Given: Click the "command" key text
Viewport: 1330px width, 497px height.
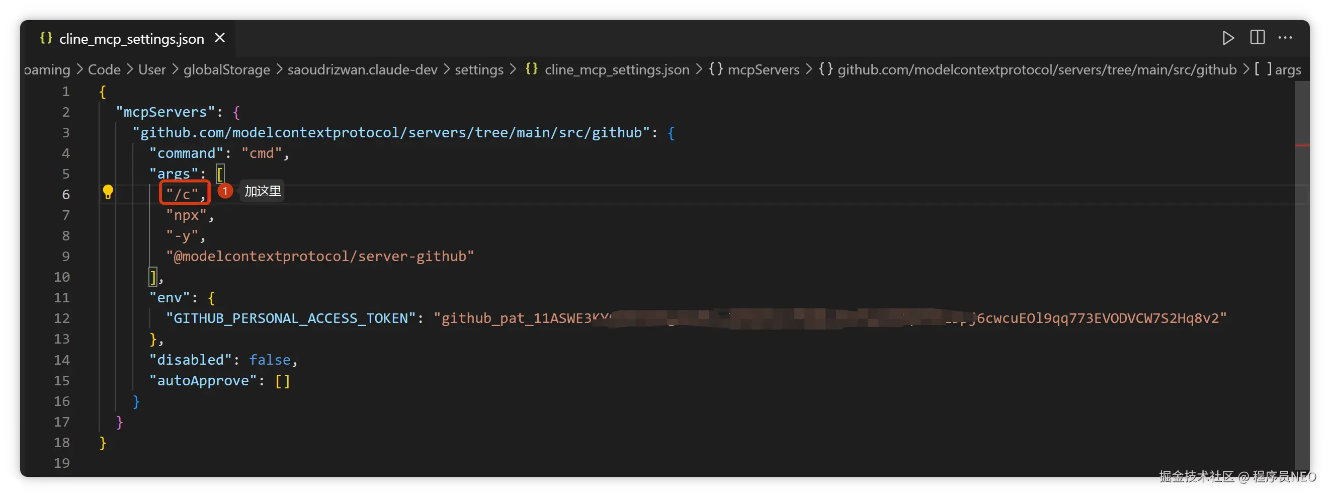Looking at the screenshot, I should [187, 153].
